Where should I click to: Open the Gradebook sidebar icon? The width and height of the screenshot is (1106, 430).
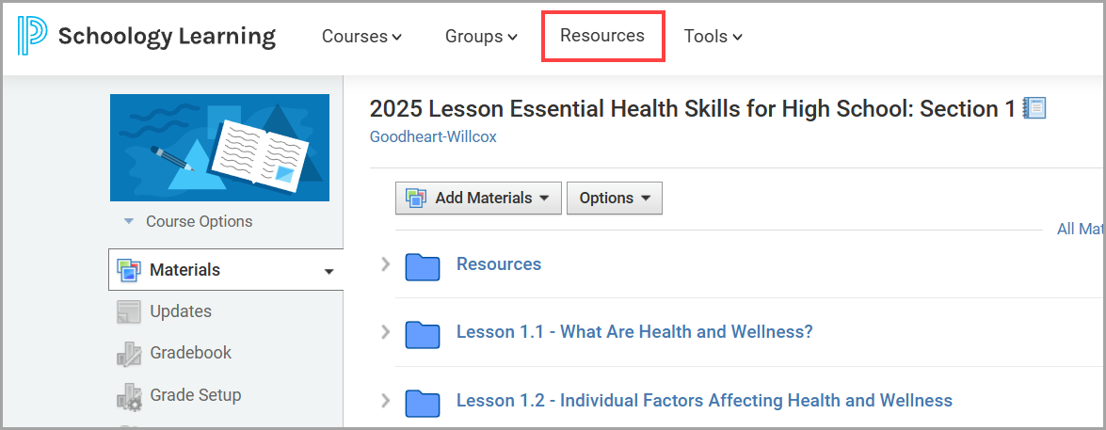[129, 354]
